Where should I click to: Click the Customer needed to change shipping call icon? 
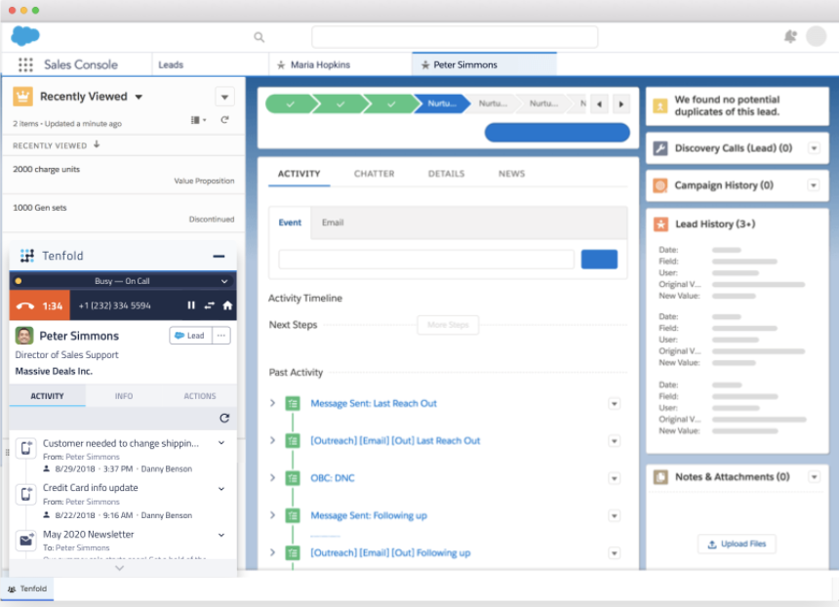pos(25,448)
